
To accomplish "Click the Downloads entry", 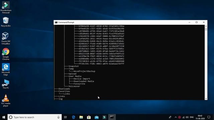I will tap(64, 89).
